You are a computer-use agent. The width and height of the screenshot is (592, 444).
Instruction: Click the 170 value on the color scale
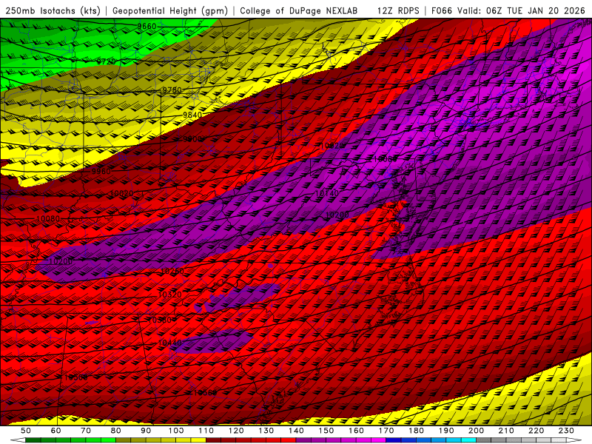tap(386, 431)
